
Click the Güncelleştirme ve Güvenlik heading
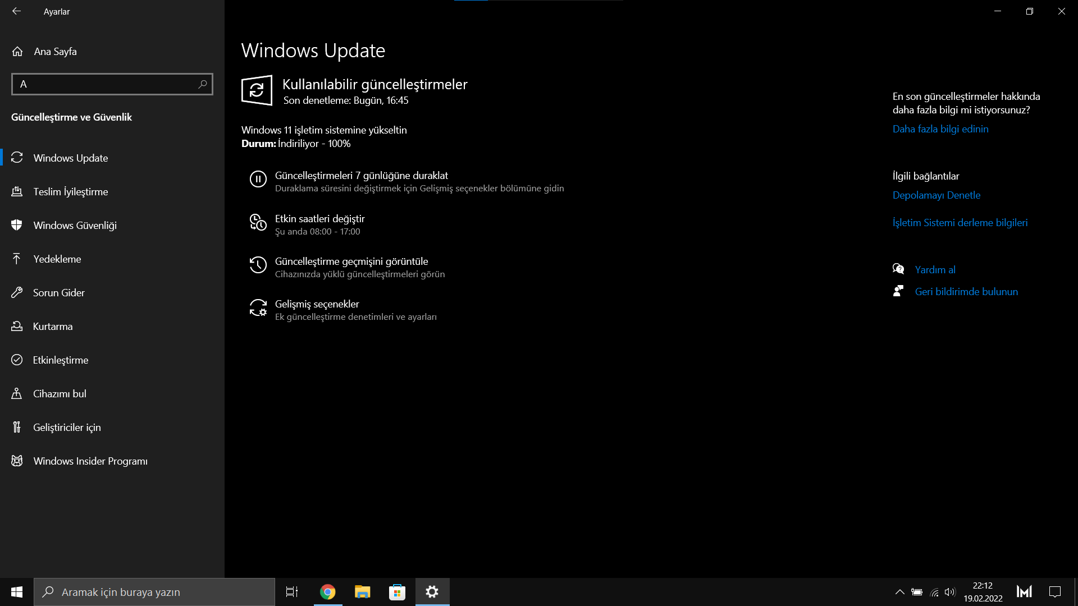pos(71,117)
